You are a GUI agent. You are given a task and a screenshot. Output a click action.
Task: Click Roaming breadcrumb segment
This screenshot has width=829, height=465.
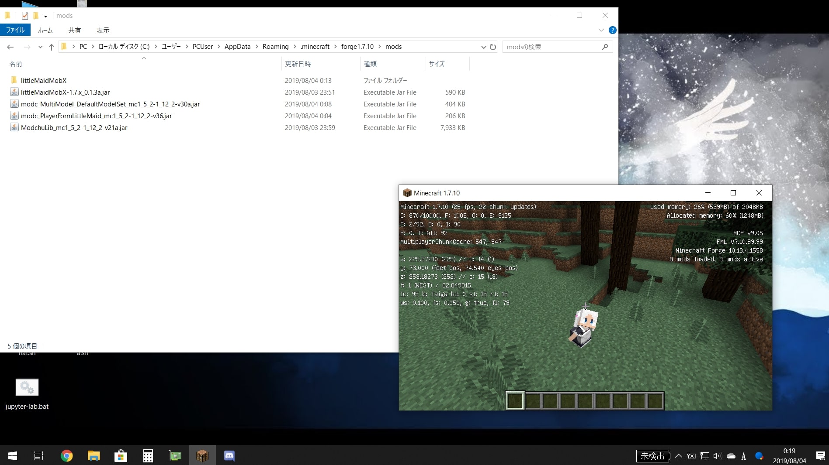(x=276, y=47)
